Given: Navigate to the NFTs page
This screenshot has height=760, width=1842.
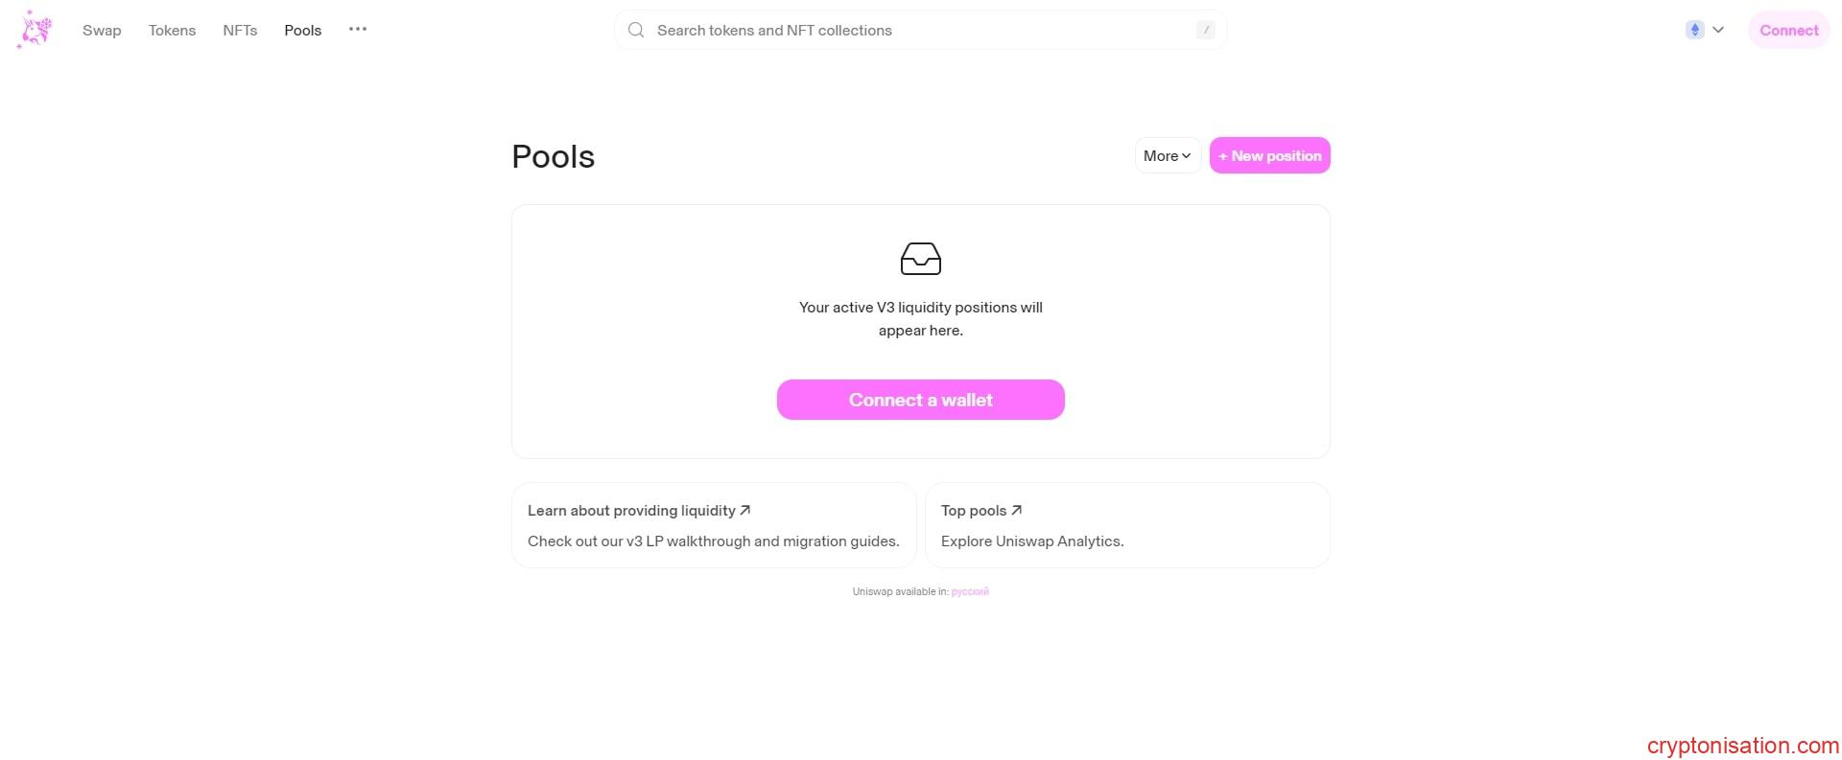Looking at the screenshot, I should (x=240, y=31).
